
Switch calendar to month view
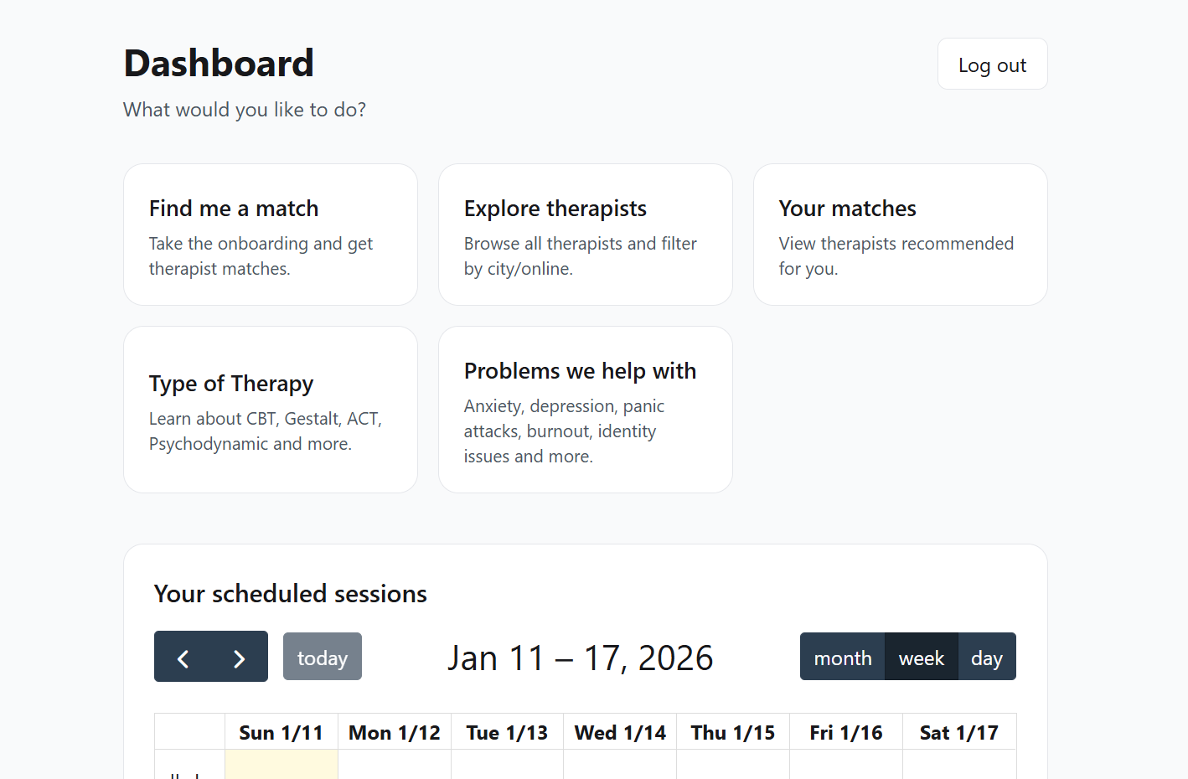point(842,658)
